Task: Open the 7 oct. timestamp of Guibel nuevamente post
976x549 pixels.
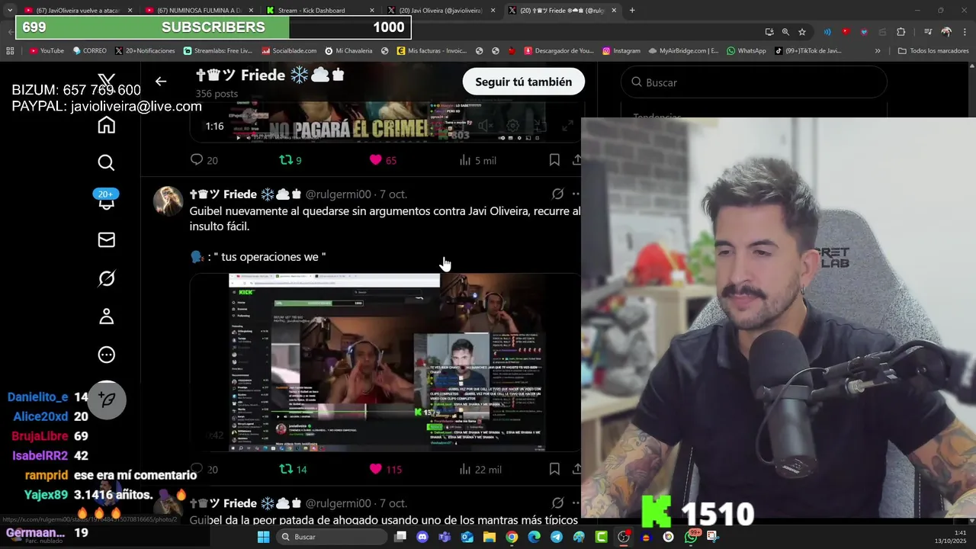Action: pos(393,194)
